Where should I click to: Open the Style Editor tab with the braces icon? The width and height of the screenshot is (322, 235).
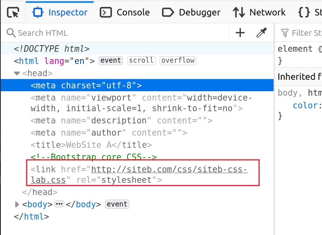click(x=309, y=12)
